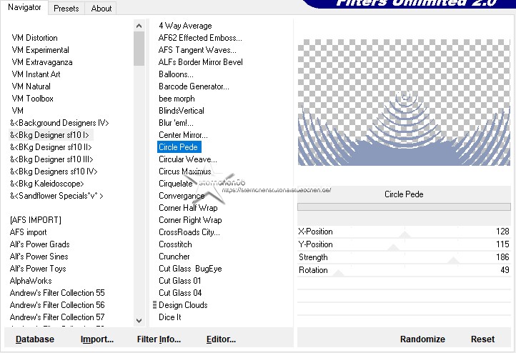Image resolution: width=516 pixels, height=353 pixels.
Task: Open the Editor... button
Action: [221, 339]
